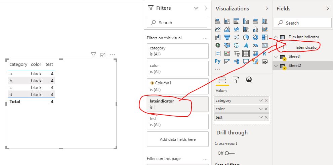333x165 pixels.
Task: Remove category field from Values
Action: 266,100
